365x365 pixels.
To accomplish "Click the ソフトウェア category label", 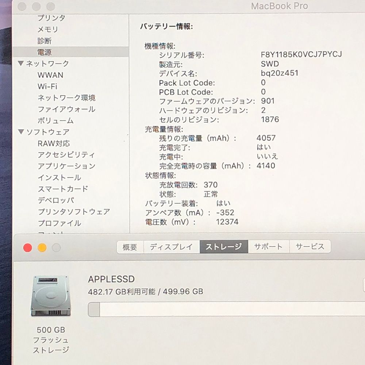I will pos(48,132).
